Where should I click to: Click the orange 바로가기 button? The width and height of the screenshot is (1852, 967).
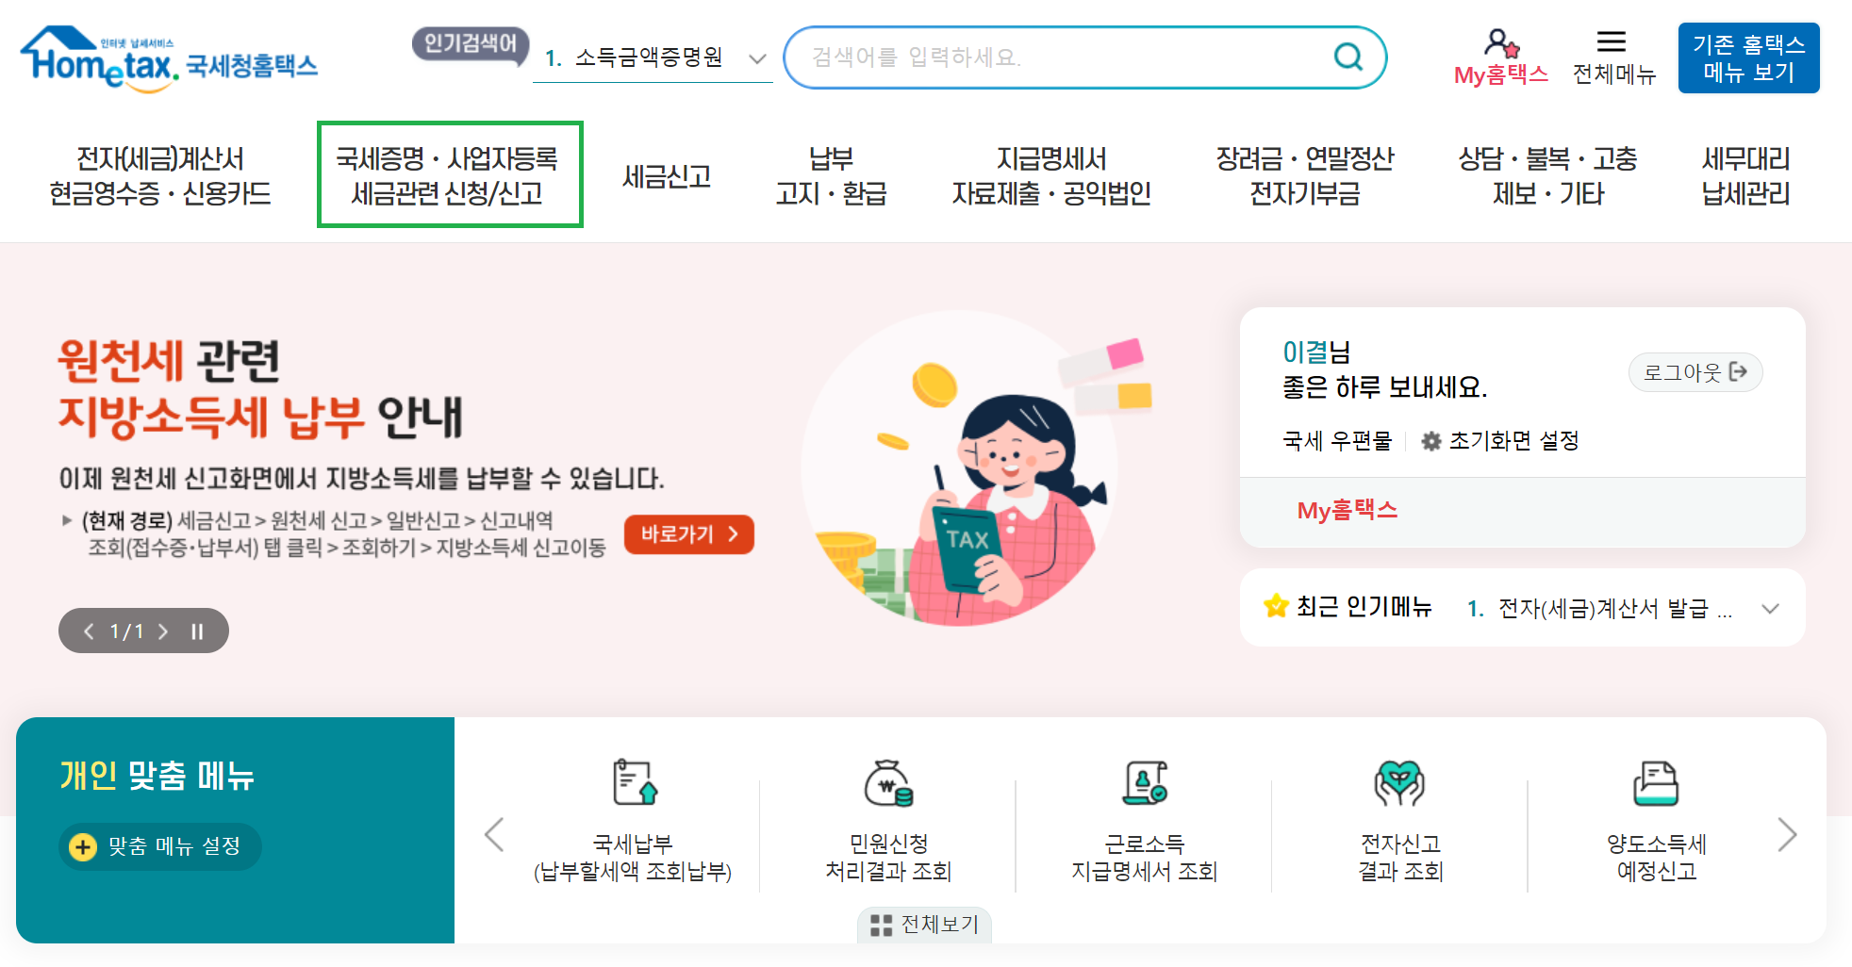(x=688, y=534)
